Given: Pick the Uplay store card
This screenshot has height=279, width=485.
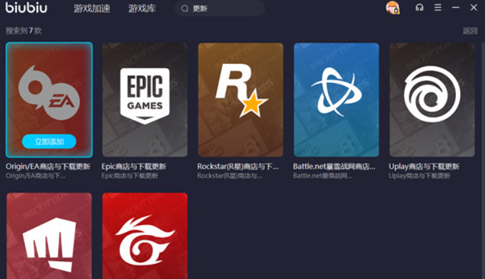Looking at the screenshot, I should (x=432, y=99).
